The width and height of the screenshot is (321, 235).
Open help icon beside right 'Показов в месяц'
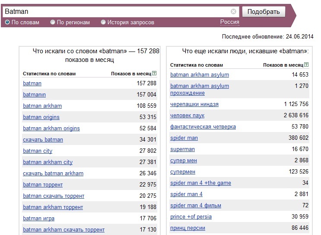(306, 64)
